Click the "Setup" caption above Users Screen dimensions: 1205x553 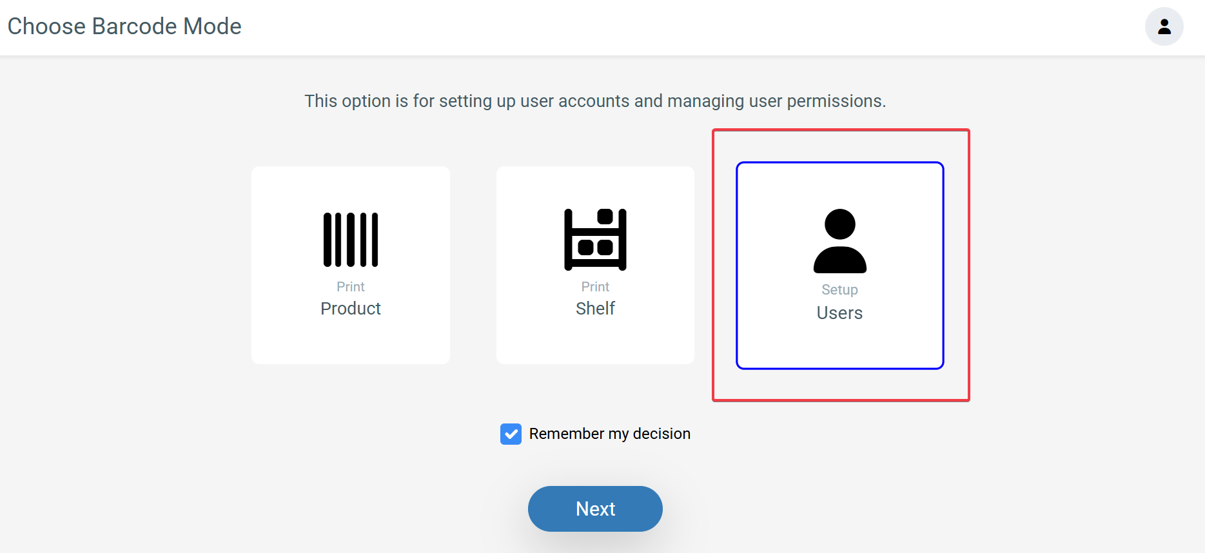(x=839, y=290)
